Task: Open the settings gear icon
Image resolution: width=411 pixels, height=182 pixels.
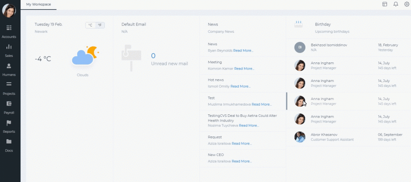Action: (x=407, y=4)
